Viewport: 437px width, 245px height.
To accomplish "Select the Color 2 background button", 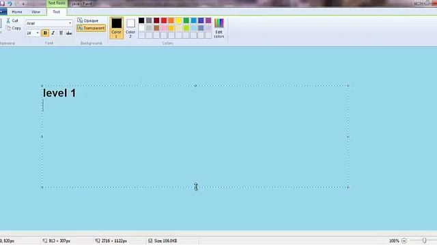I will (130, 28).
